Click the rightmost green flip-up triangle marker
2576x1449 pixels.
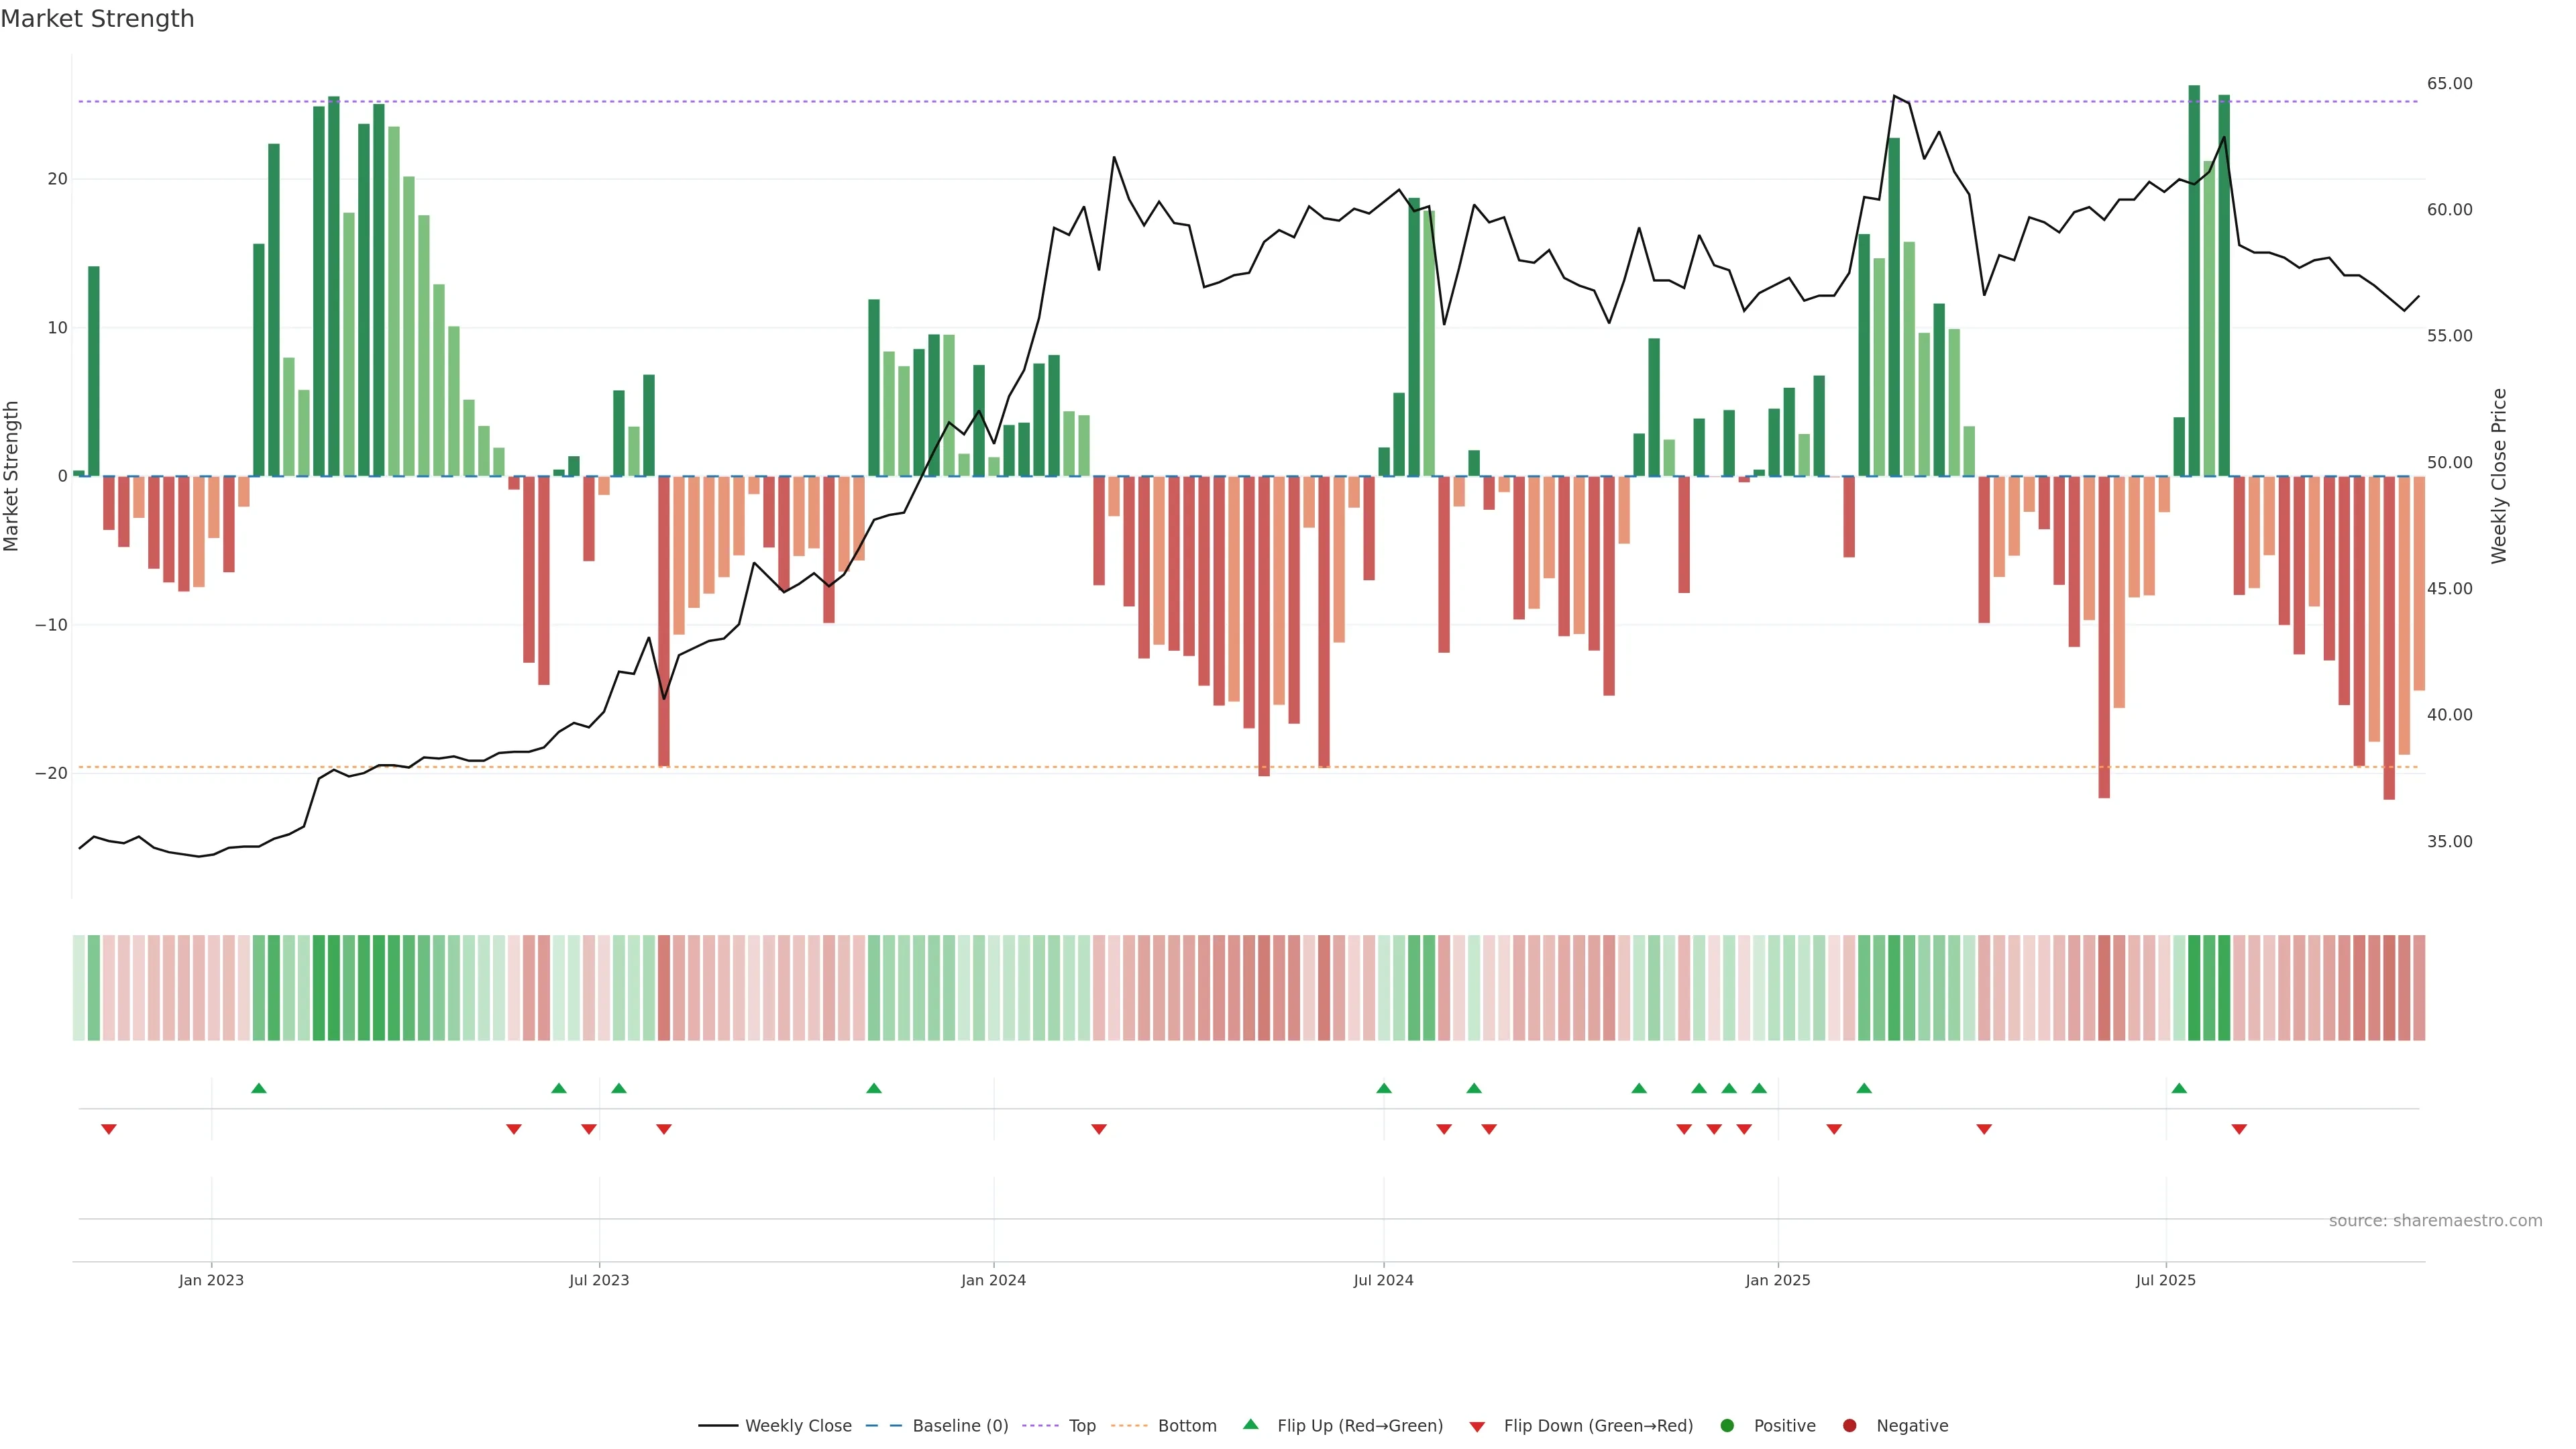tap(2179, 1088)
